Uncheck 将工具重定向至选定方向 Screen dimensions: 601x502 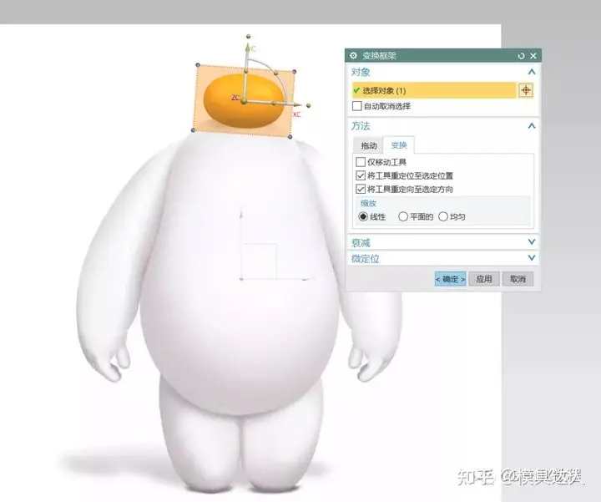tap(361, 189)
